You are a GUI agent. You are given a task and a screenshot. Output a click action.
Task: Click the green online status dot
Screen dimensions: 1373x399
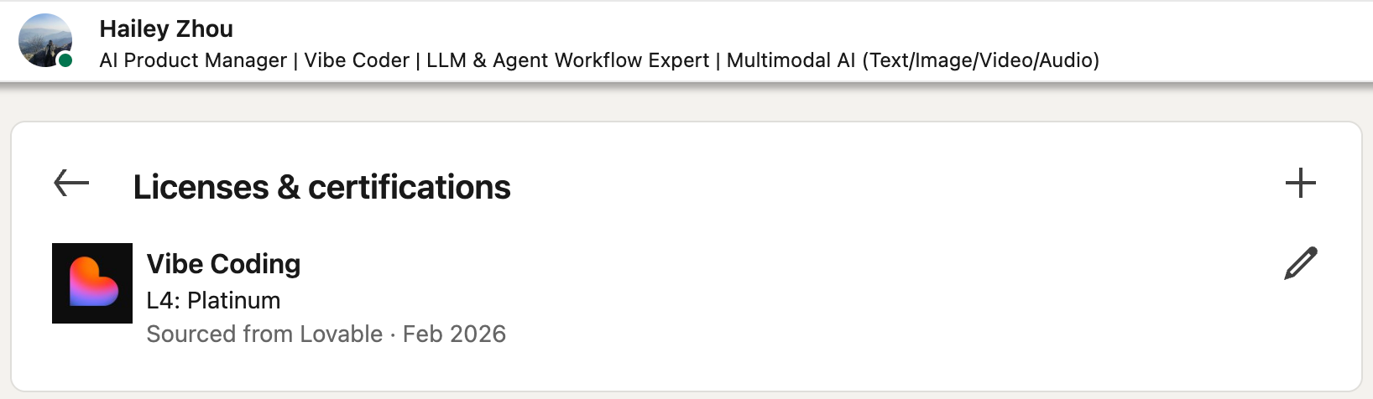(65, 60)
